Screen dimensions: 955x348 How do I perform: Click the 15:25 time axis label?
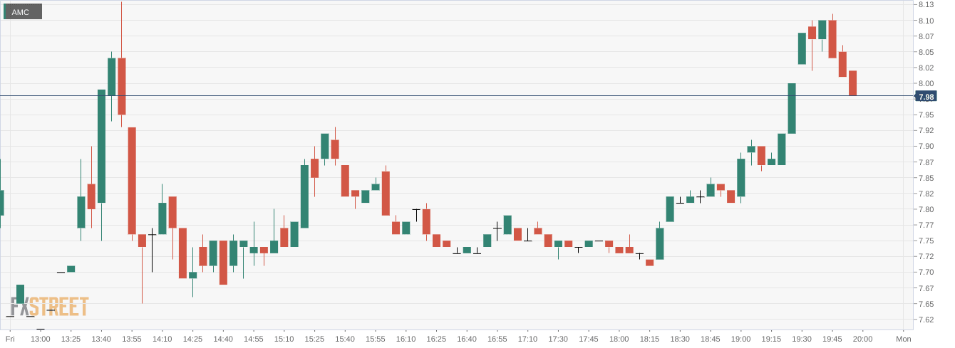click(314, 338)
